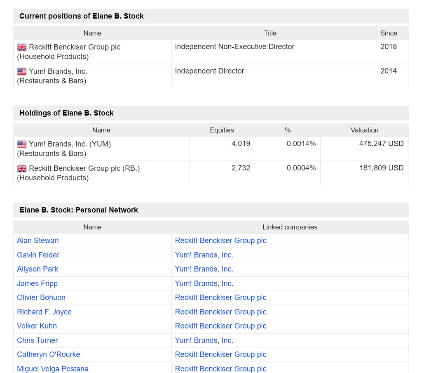Open Reckitt Benckiser link in Volker Kuhn row
424x373 pixels.
tap(221, 326)
